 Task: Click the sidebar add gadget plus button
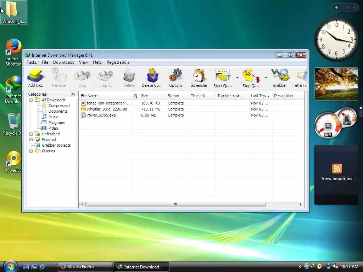pyautogui.click(x=336, y=8)
